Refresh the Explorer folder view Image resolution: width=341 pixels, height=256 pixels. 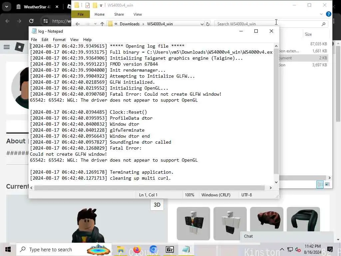click(208, 24)
